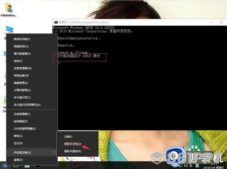Click the 英 input language indicator
227x169 pixels.
point(191,166)
